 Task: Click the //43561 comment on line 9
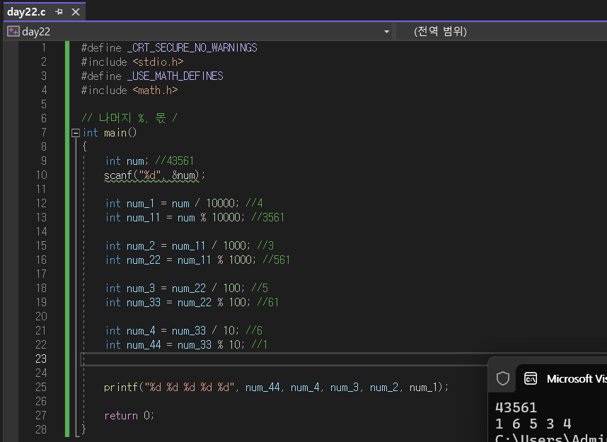click(x=175, y=161)
